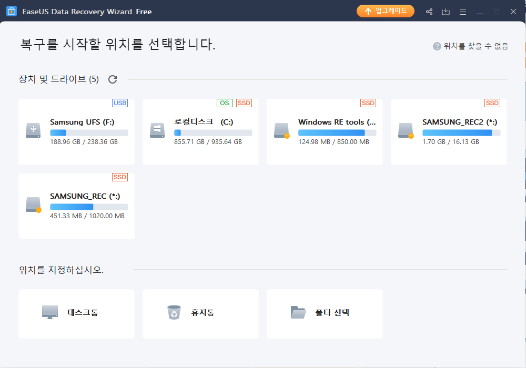Click the SAMSUNG_REC disk icon

[x=33, y=205]
